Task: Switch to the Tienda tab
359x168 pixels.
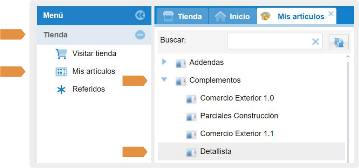Action: click(x=182, y=17)
